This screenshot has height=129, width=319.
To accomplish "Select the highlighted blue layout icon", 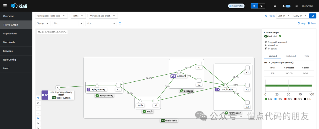I will coord(38,118).
